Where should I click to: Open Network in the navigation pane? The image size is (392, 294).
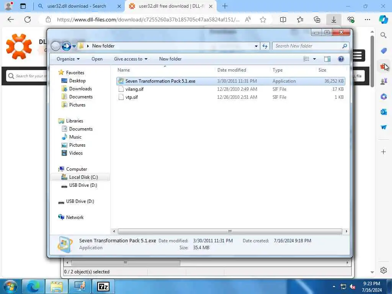click(75, 217)
